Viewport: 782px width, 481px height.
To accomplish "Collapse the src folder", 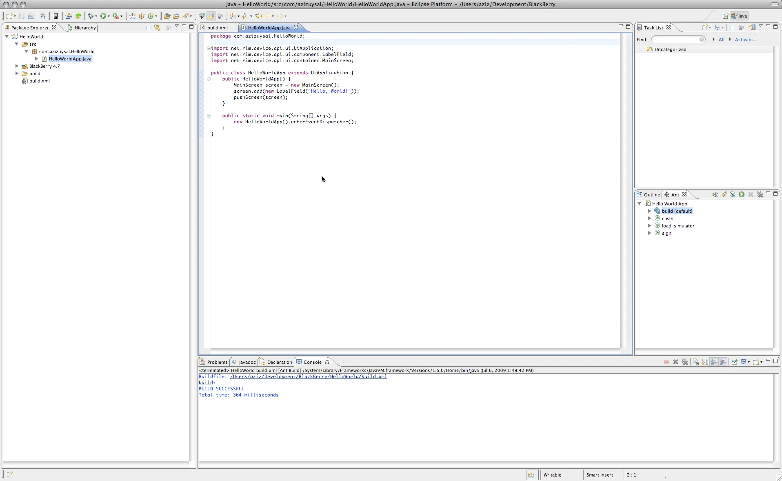I will (x=16, y=44).
